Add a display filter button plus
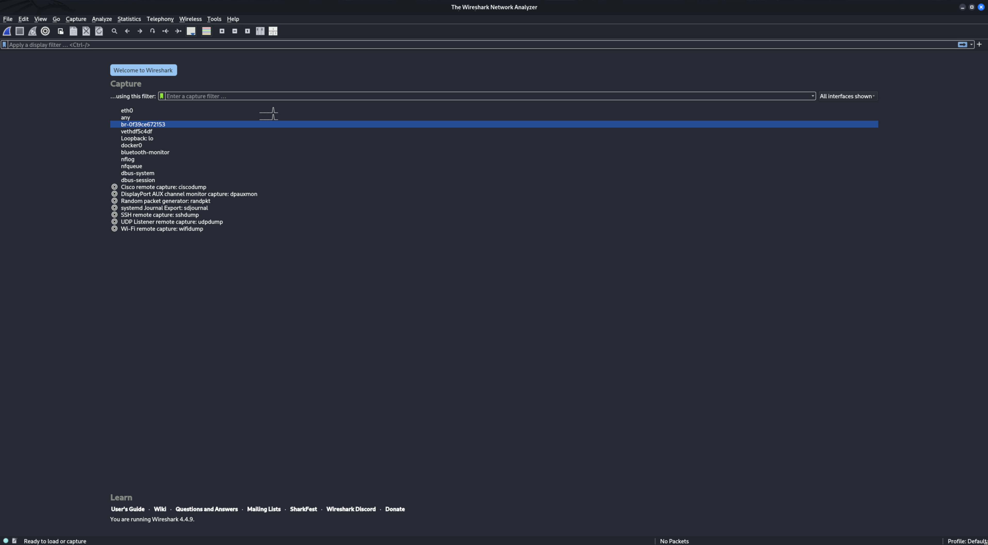The width and height of the screenshot is (988, 545). (979, 45)
